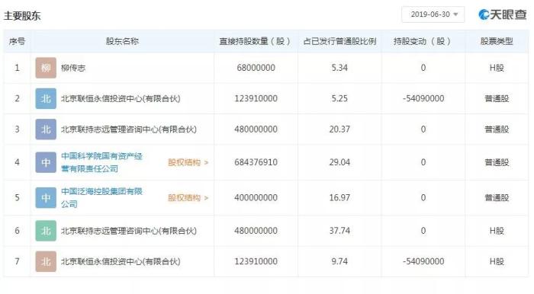Click the 北 avatar icon in row 7
Viewport: 534px width, 294px height.
(x=46, y=262)
